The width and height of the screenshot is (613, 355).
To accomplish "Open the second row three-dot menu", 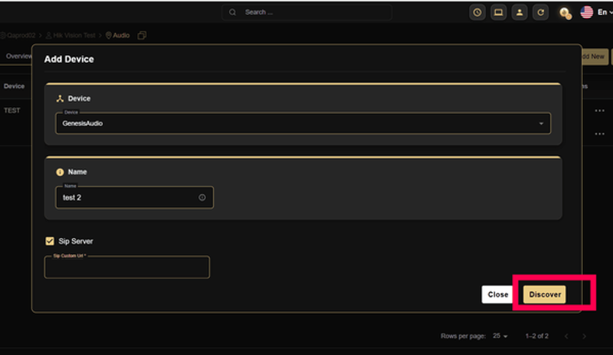I will click(x=599, y=134).
